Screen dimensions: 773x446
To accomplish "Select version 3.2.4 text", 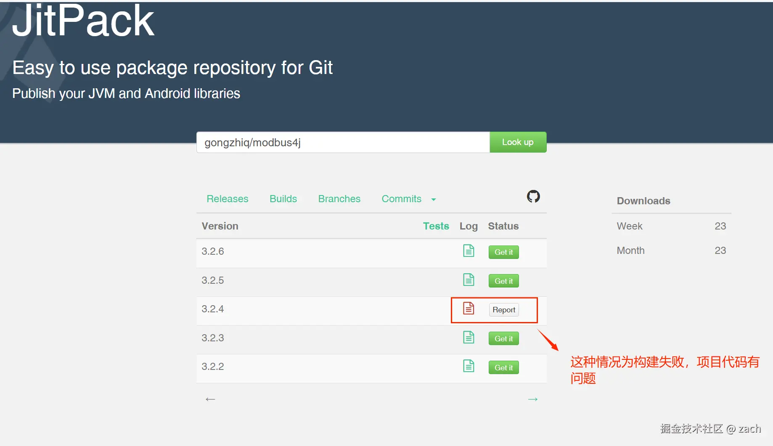I will (213, 309).
